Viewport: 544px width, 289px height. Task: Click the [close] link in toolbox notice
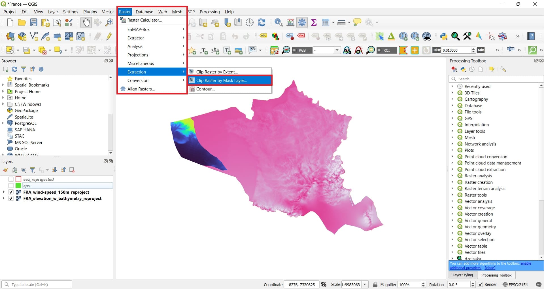(x=490, y=268)
